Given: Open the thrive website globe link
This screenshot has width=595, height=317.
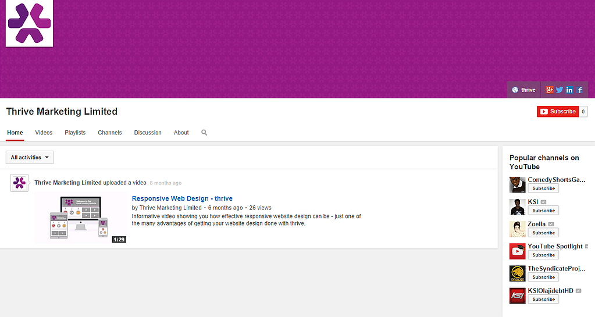Looking at the screenshot, I should click(x=523, y=90).
